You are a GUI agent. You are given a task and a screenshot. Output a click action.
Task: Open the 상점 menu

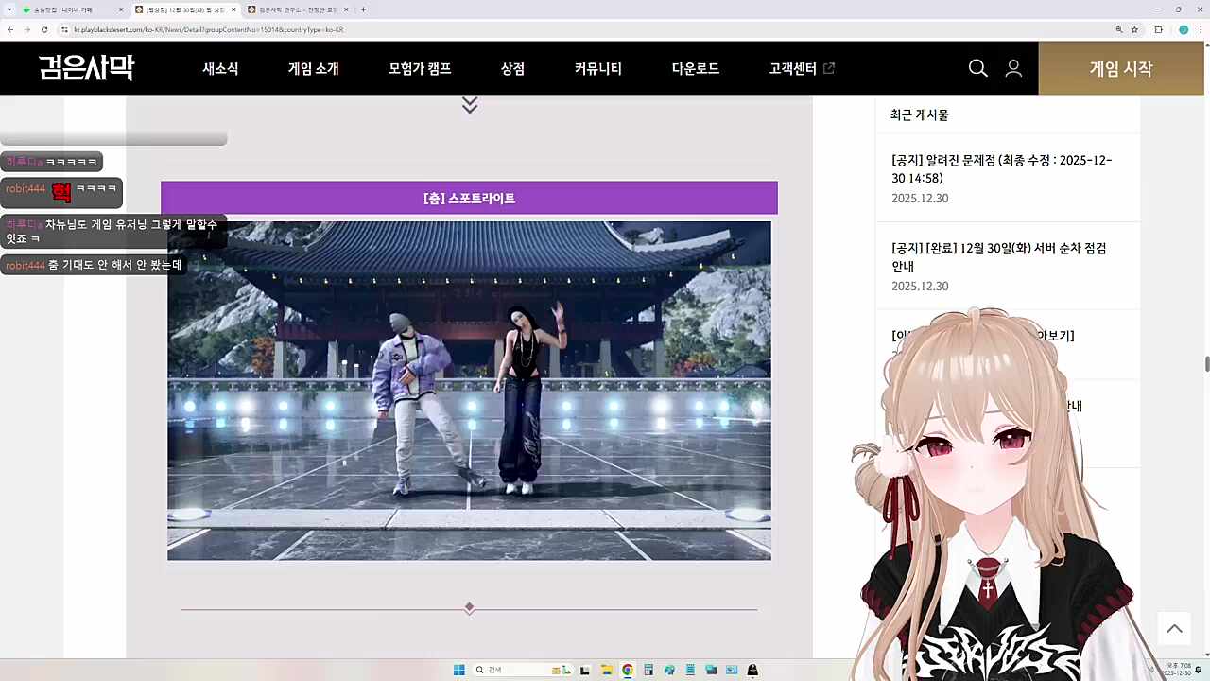pos(512,68)
